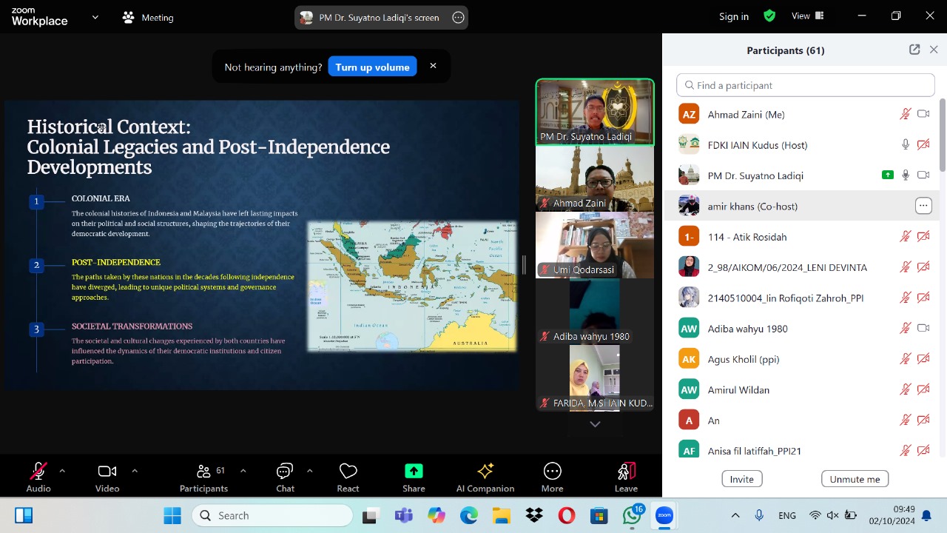Viewport: 947px width, 533px height.
Task: Open the Chat icon
Action: click(285, 472)
